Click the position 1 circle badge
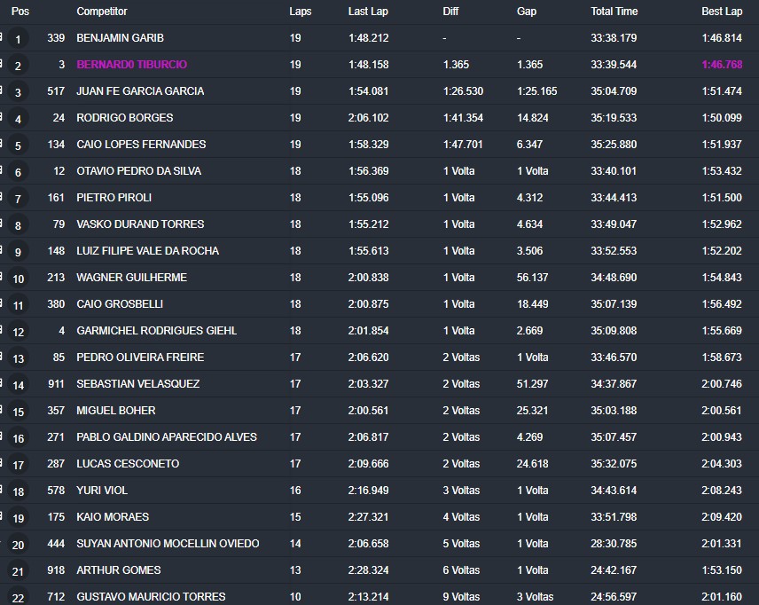This screenshot has width=759, height=605. coord(18,39)
